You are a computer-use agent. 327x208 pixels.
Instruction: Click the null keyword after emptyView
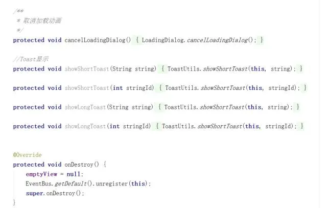[74, 174]
